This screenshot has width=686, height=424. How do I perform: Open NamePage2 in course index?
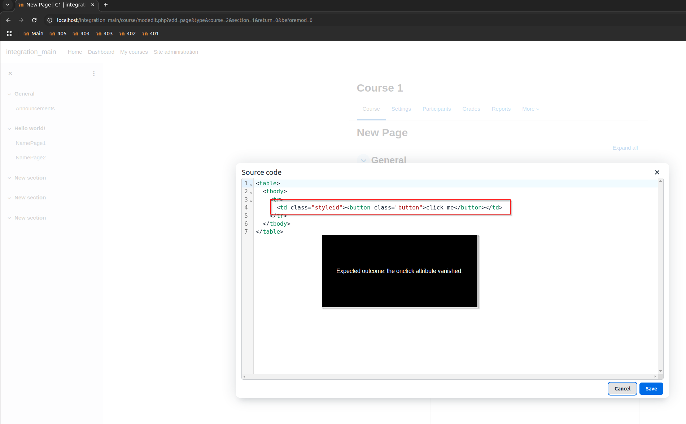point(31,158)
